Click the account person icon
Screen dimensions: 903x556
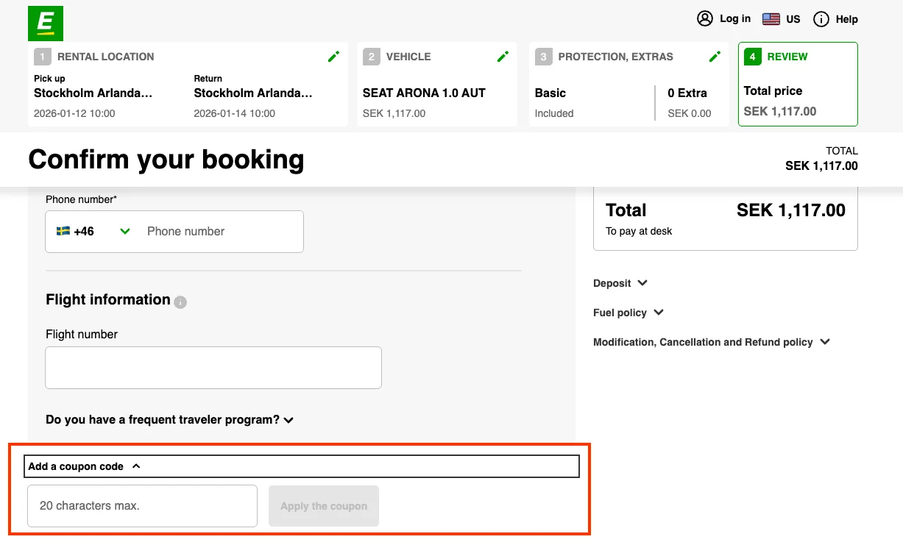[x=704, y=18]
